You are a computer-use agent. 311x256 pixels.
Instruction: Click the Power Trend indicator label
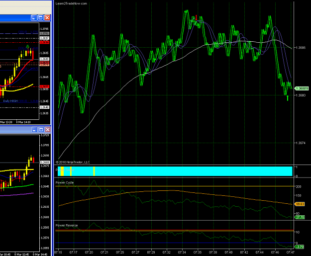coord(65,170)
